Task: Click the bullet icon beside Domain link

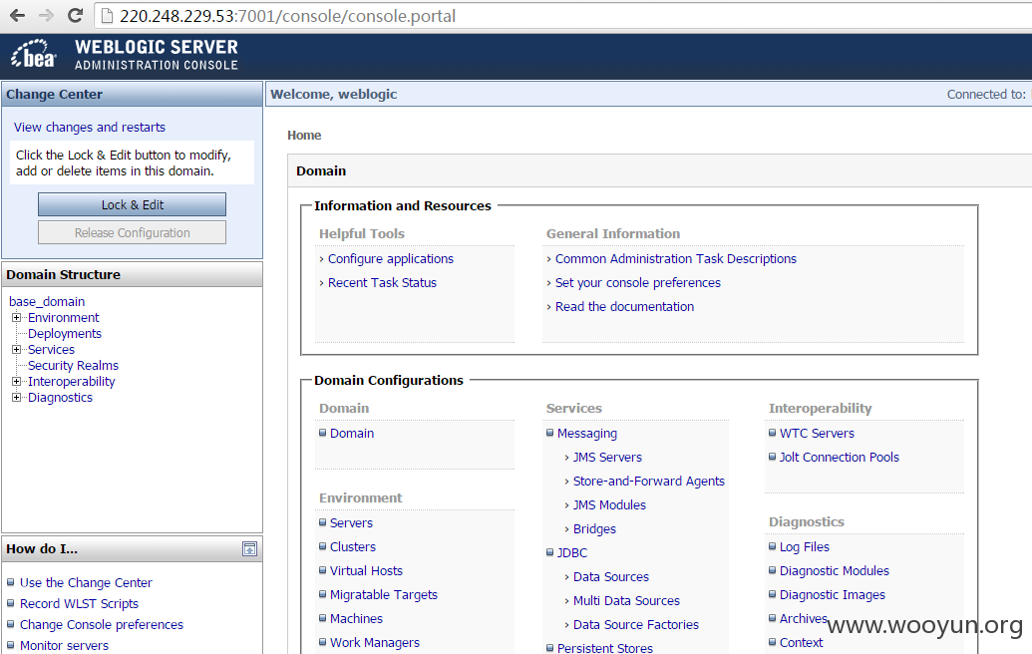Action: click(x=322, y=433)
